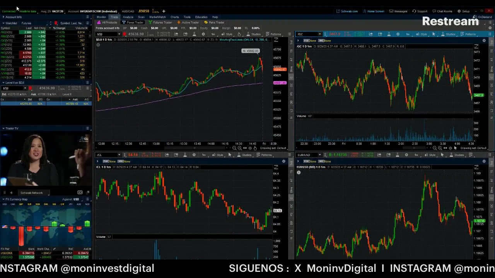Open the Tools tab
Image resolution: width=495 pixels, height=278 pixels.
pos(187,17)
